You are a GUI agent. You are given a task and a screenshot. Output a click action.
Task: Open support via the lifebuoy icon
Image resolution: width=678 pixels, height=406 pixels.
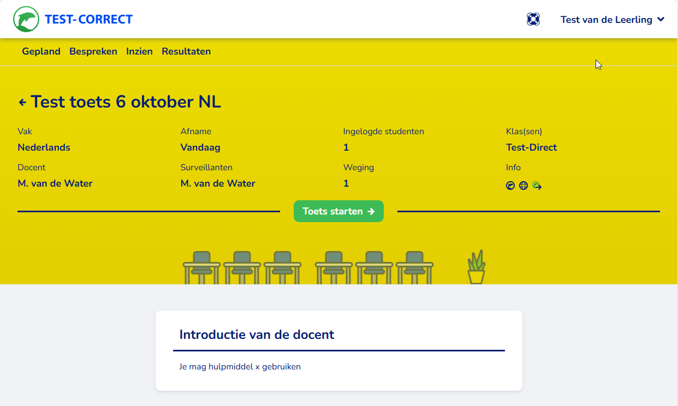pos(533,20)
